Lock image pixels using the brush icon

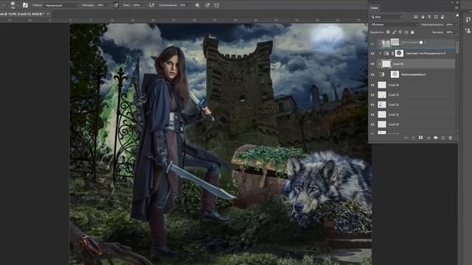394,32
